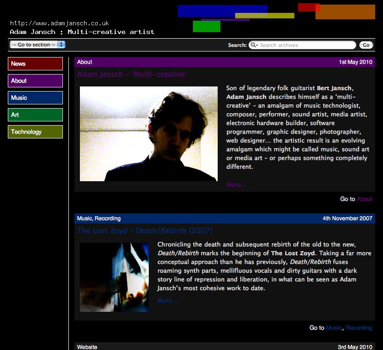This screenshot has width=383, height=350.
Task: Open 'The Lost Zoyd – Death/Rebirth (2007)' post
Action: (x=145, y=230)
